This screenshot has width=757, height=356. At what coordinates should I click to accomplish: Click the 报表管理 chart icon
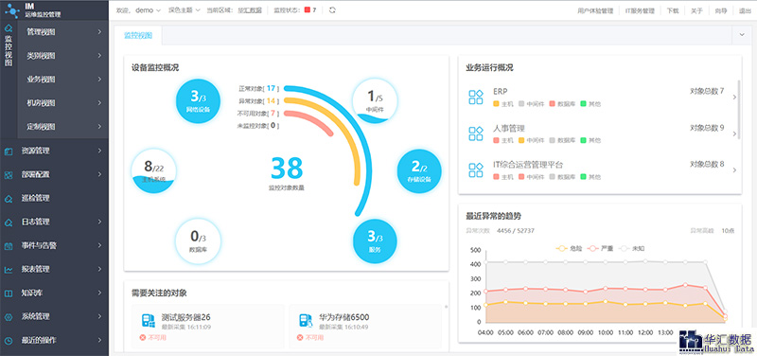point(9,270)
